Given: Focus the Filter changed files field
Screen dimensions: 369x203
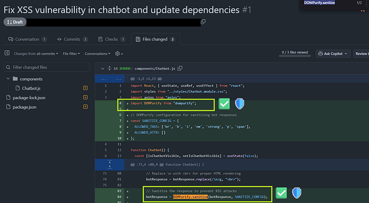Looking at the screenshot, I should (x=46, y=67).
